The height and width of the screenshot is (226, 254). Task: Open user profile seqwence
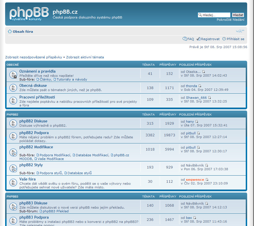(x=195, y=180)
